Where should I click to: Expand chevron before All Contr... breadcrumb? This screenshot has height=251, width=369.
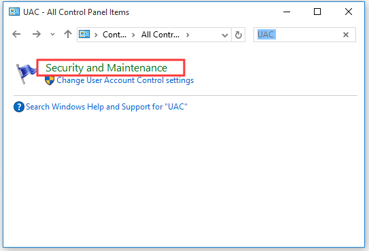[x=133, y=35]
